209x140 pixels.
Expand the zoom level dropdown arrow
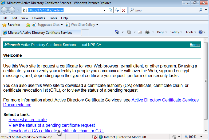point(202,137)
